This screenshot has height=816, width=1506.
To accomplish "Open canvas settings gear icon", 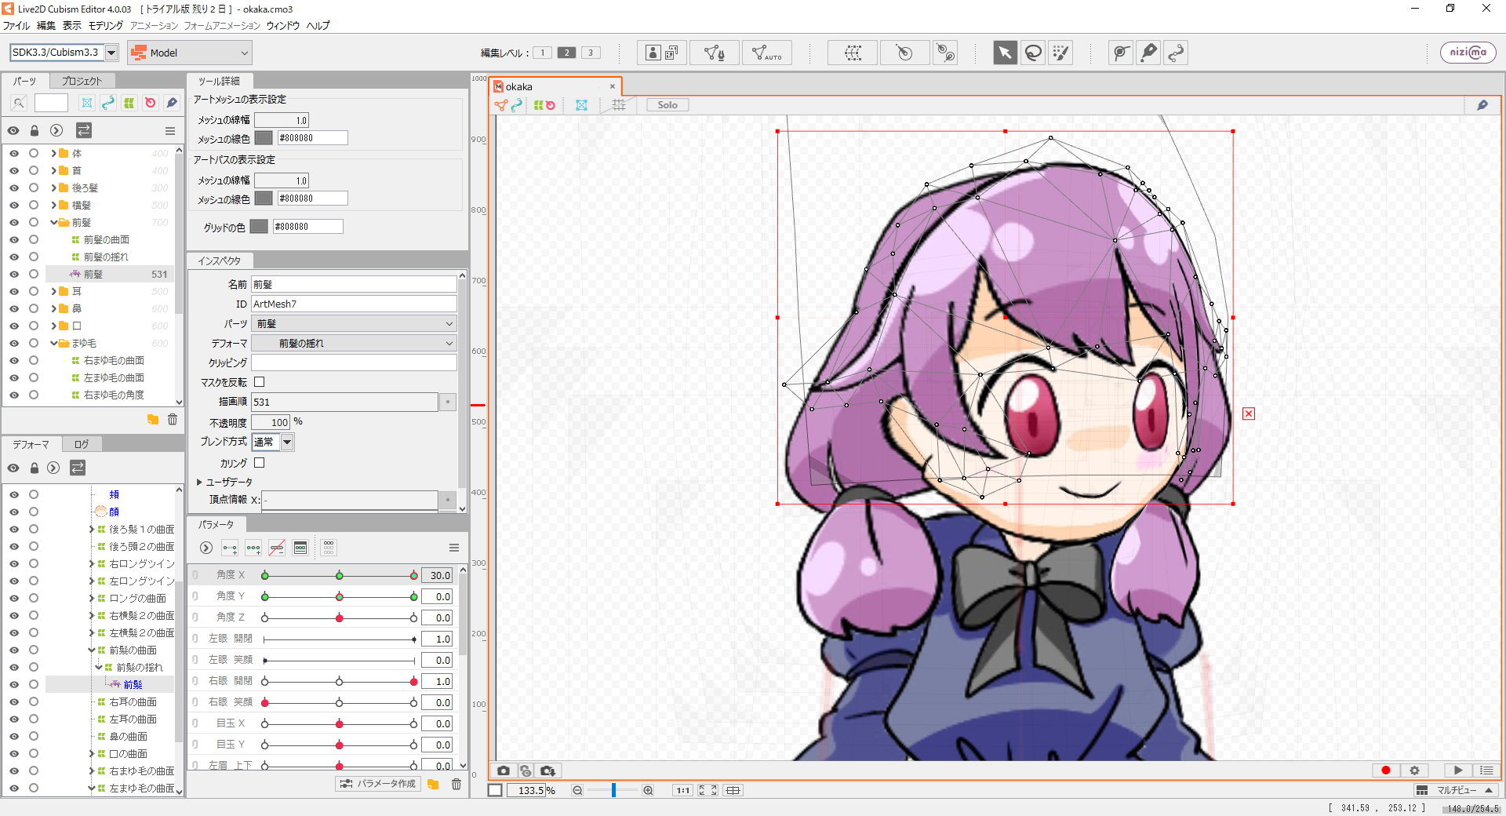I will tap(1414, 770).
